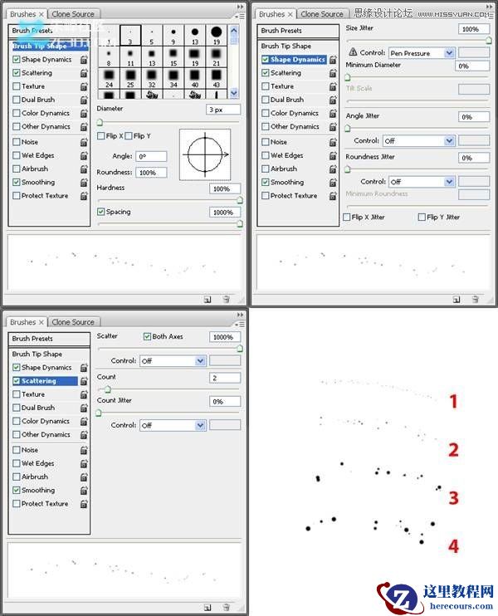
Task: Click the Count value field
Action: [x=225, y=378]
